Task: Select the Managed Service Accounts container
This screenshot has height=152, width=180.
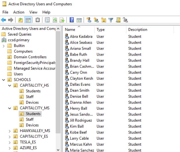Action: coord(35,68)
